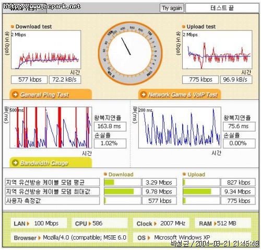The width and height of the screenshot is (261, 250).
Task: Select the 사용자 측정값 row label
Action: pos(52,200)
